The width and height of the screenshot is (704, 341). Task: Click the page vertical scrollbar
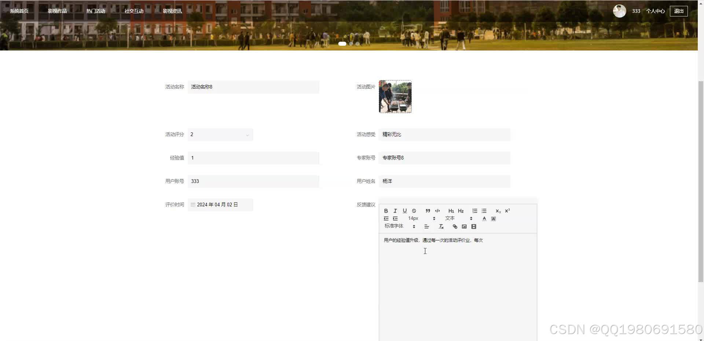coord(701,181)
